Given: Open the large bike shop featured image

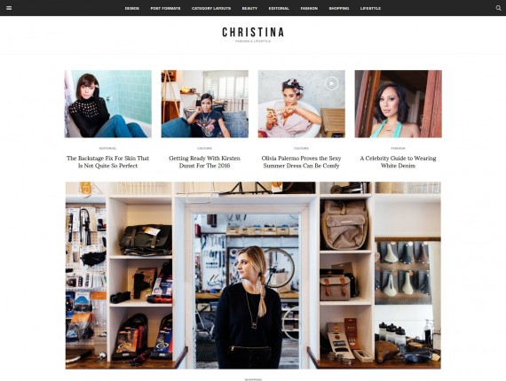Looking at the screenshot, I should click(x=253, y=276).
